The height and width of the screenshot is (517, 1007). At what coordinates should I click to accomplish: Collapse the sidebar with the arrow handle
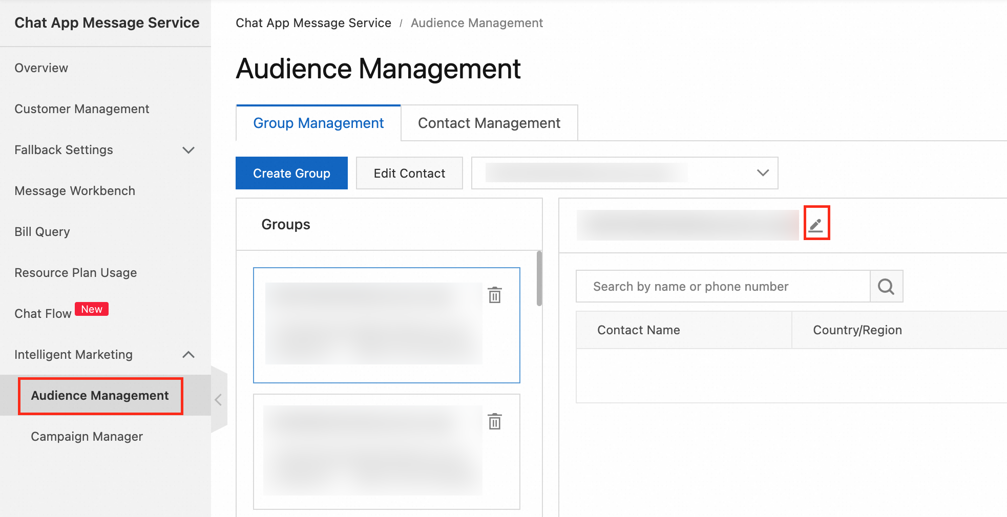(219, 400)
